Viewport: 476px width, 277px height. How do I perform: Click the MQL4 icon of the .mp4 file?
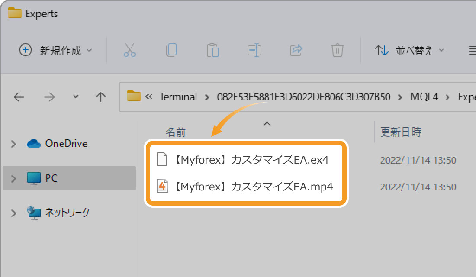[162, 186]
